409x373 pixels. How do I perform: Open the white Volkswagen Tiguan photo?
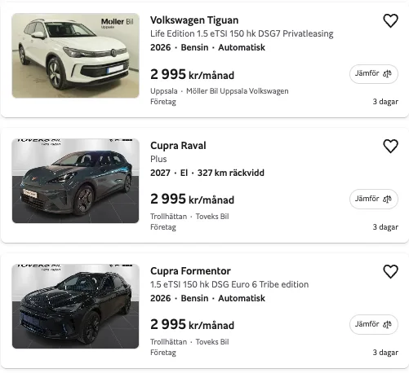pos(76,55)
